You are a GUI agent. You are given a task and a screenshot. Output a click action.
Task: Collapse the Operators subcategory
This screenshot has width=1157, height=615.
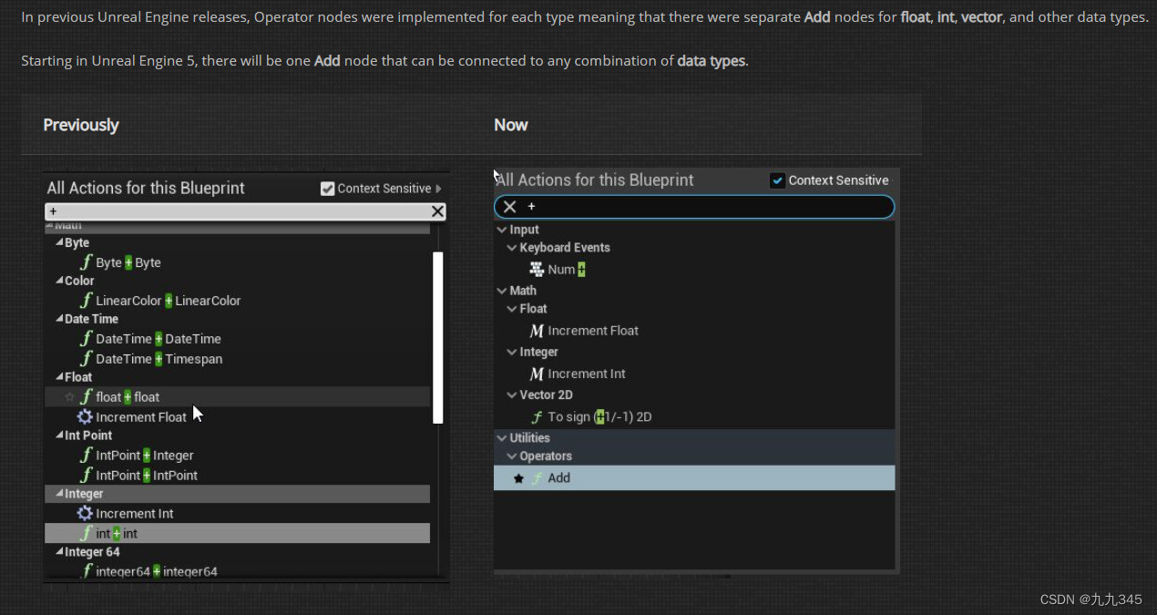[x=511, y=456]
